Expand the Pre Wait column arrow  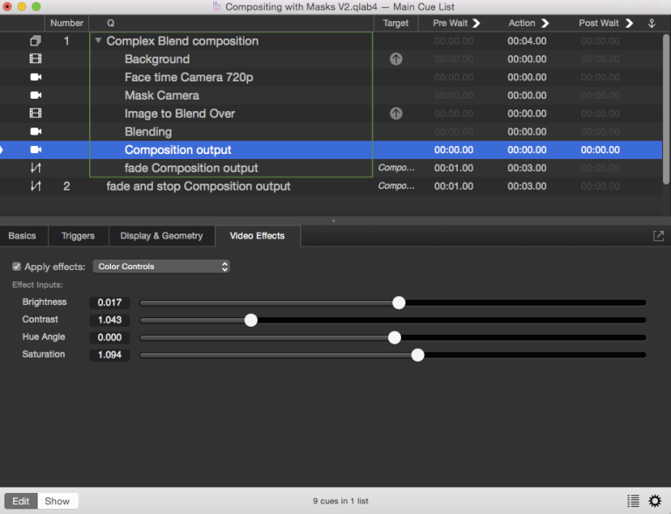point(476,23)
